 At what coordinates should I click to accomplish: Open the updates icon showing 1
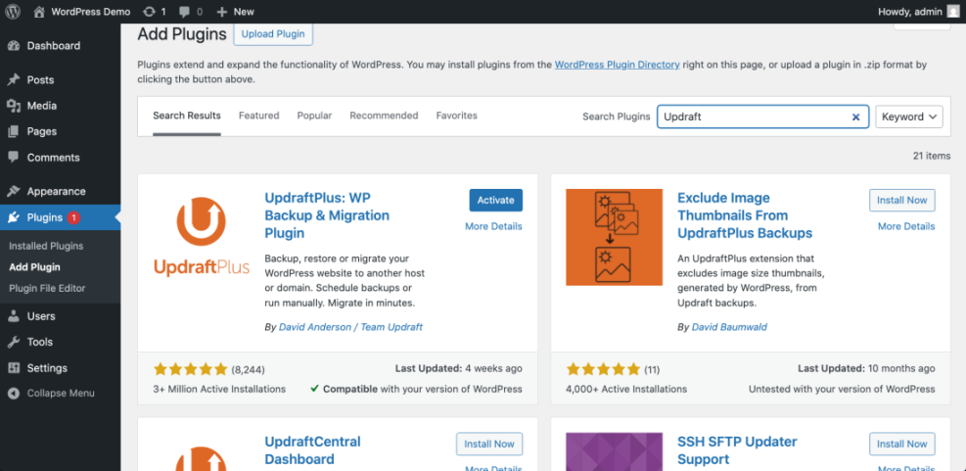149,11
